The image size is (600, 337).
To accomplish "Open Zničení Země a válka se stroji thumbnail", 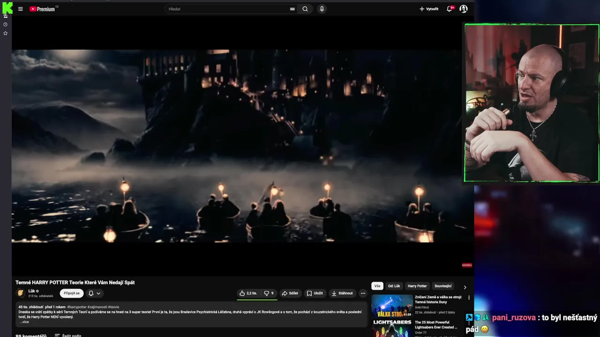I will pos(392,306).
